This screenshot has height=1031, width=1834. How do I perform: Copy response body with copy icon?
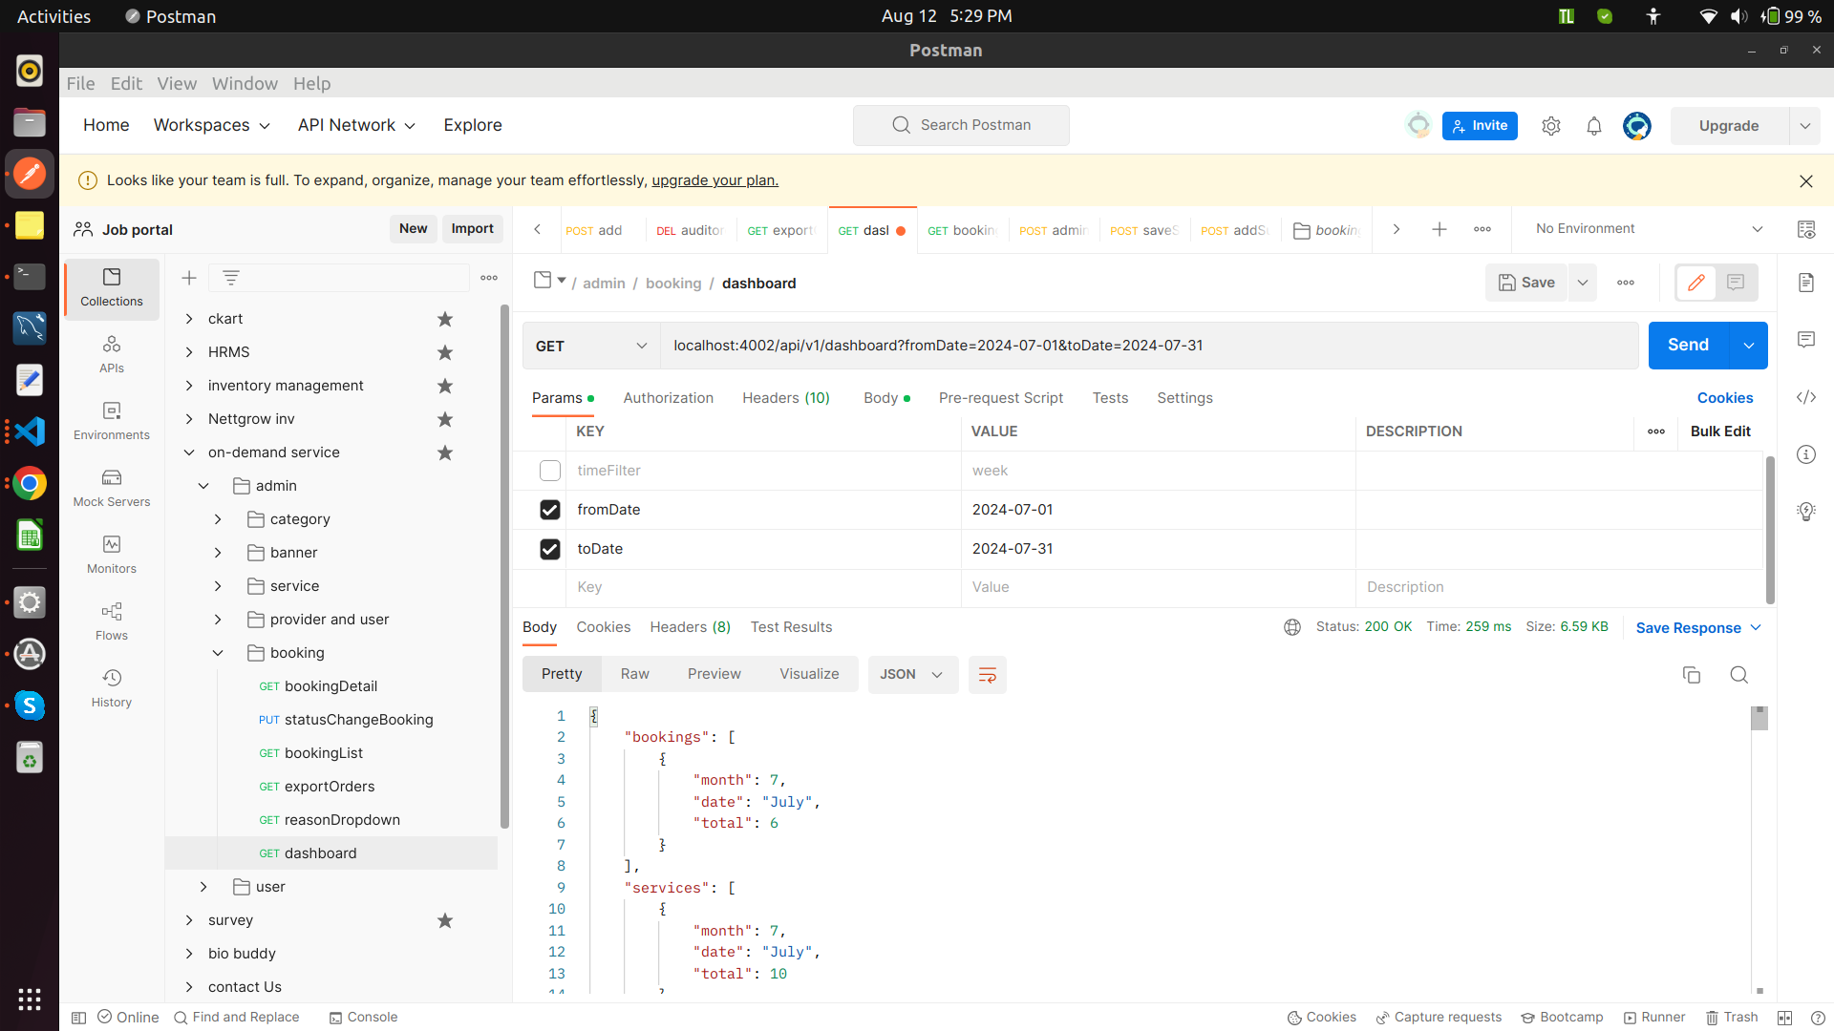tap(1691, 675)
